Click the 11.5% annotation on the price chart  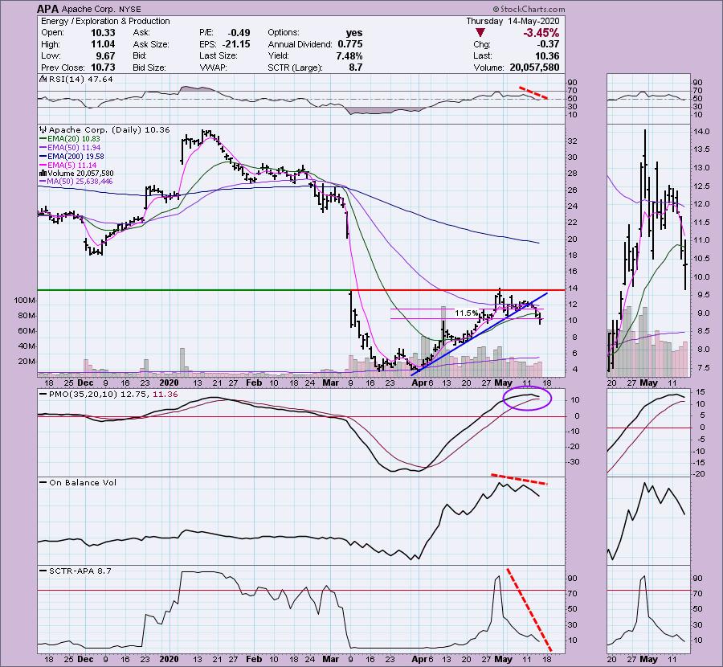coord(466,313)
